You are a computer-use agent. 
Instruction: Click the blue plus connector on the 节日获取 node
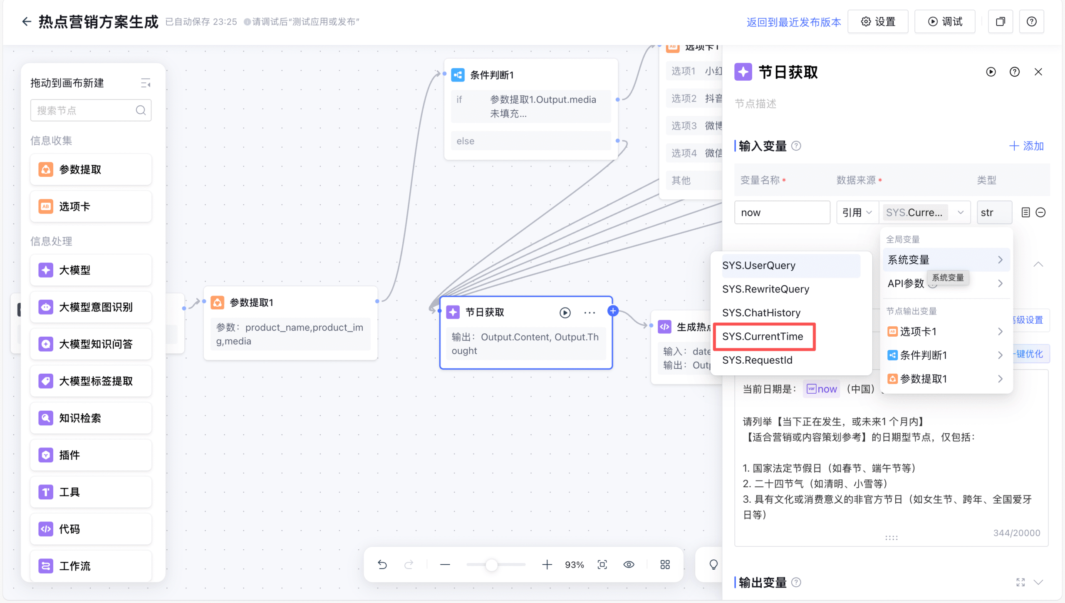coord(613,311)
